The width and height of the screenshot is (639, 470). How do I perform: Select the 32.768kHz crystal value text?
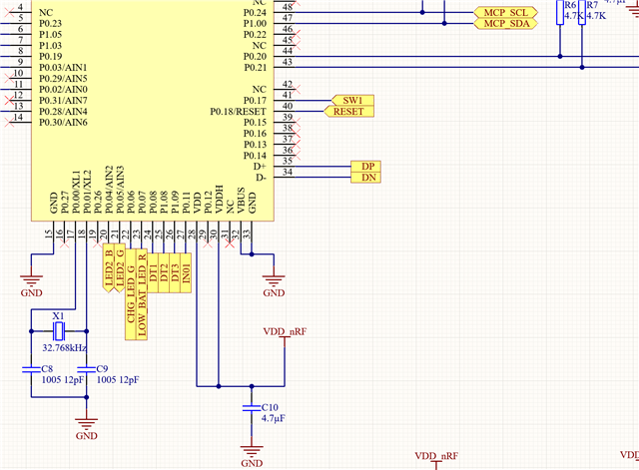pos(63,348)
